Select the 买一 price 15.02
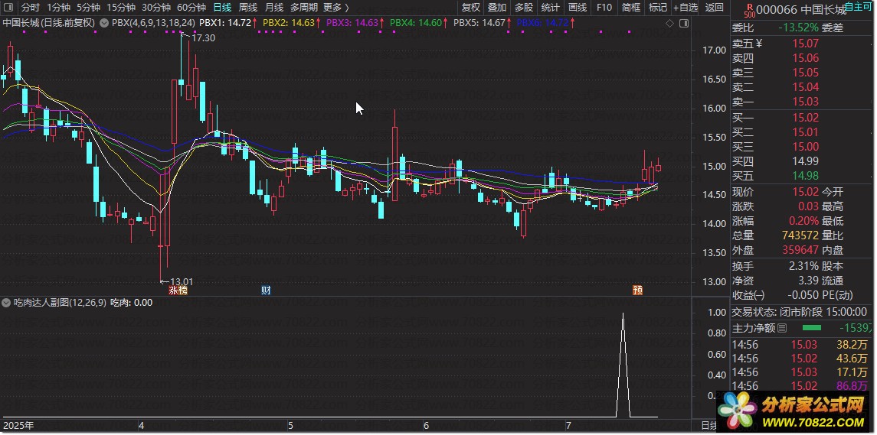Viewport: 877px width, 435px height. [805, 118]
